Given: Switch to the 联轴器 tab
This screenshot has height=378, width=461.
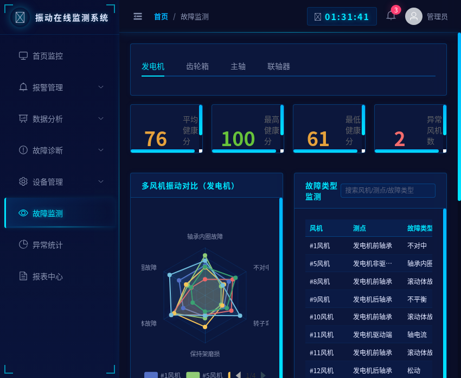Looking at the screenshot, I should tap(279, 66).
